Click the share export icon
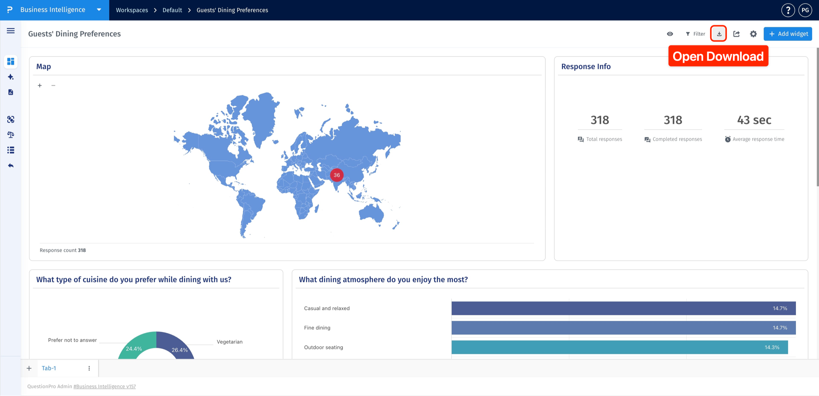 tap(736, 34)
